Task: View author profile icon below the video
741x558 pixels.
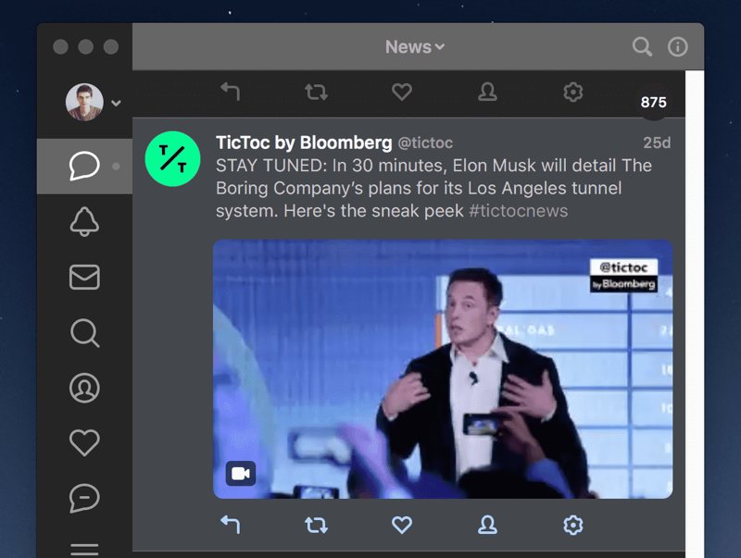Action: pyautogui.click(x=487, y=525)
